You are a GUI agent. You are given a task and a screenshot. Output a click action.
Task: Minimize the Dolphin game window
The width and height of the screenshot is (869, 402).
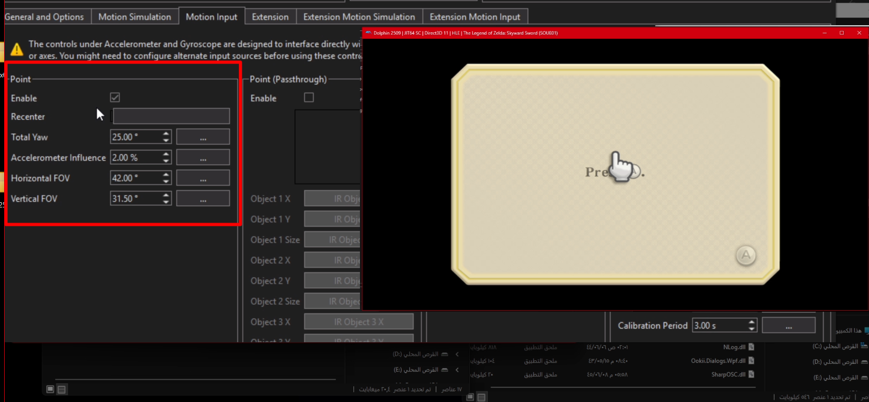click(x=825, y=33)
